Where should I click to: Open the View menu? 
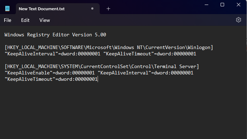click(x=45, y=20)
